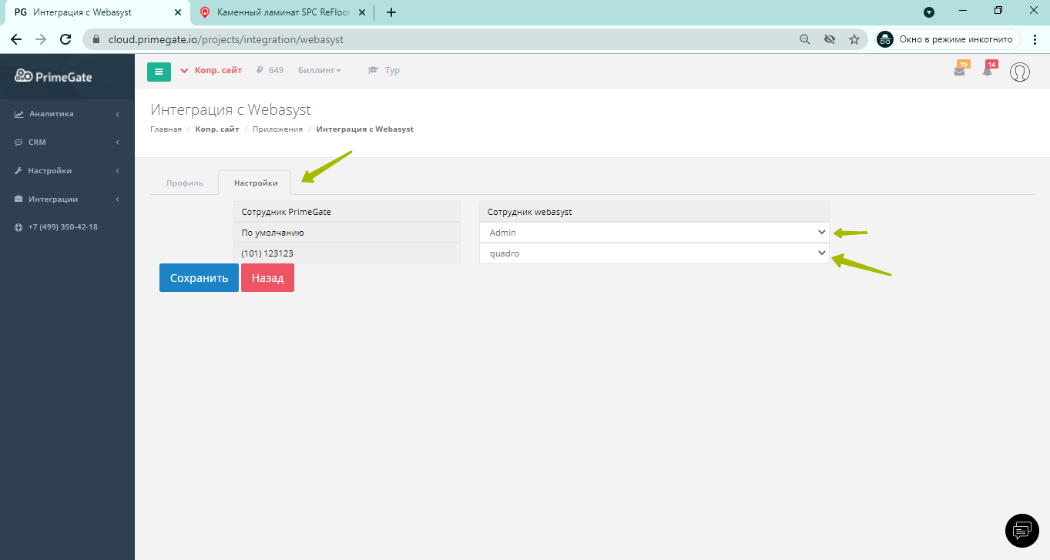Follow the Главная breadcrumb link
This screenshot has height=560, width=1050.
click(166, 129)
